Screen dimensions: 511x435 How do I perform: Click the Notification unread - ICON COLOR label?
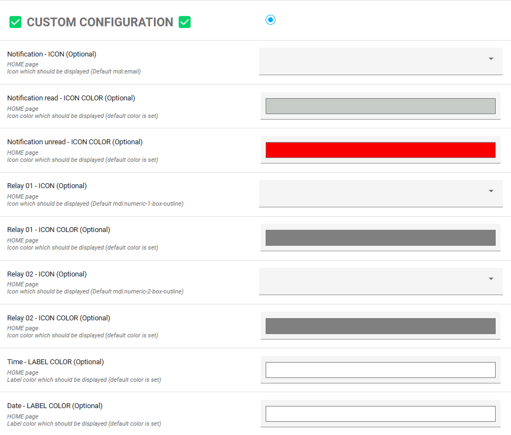74,142
